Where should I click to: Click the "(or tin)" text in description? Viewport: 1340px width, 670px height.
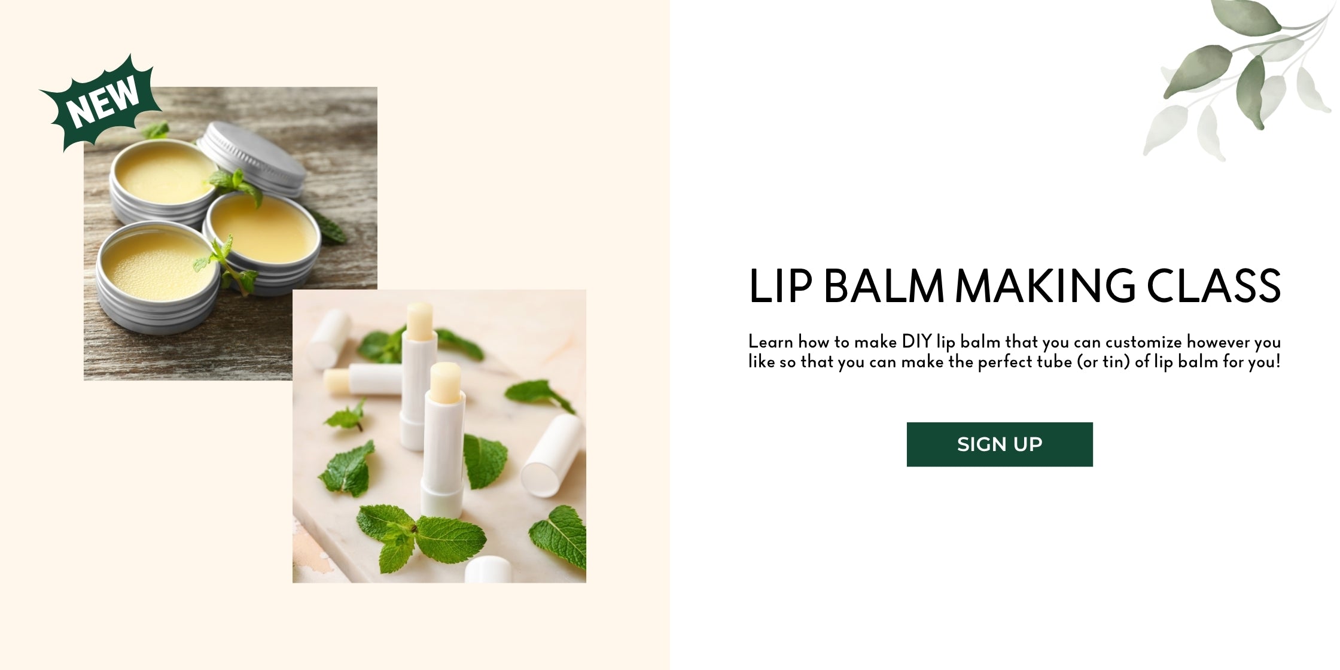1103,362
